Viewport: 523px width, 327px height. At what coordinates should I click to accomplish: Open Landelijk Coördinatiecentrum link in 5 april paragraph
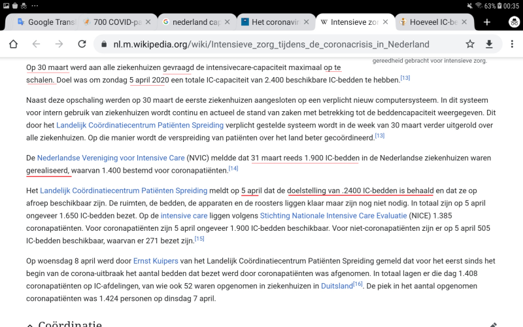[124, 190]
